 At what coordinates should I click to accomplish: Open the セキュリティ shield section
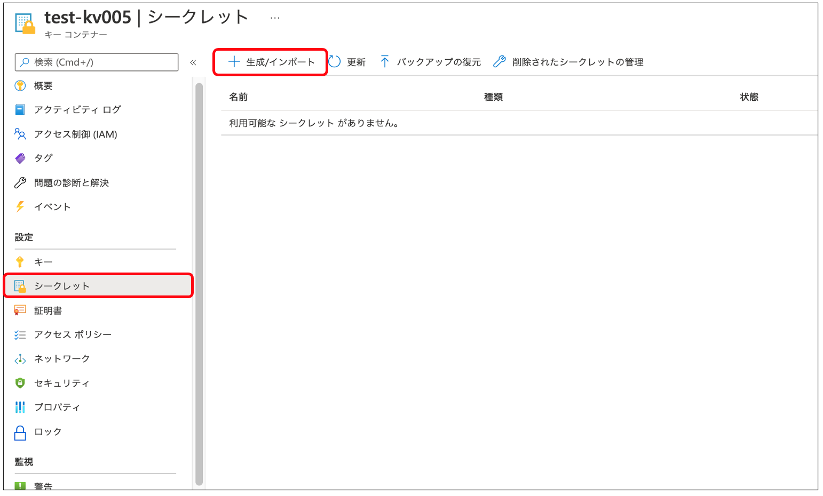tap(62, 383)
